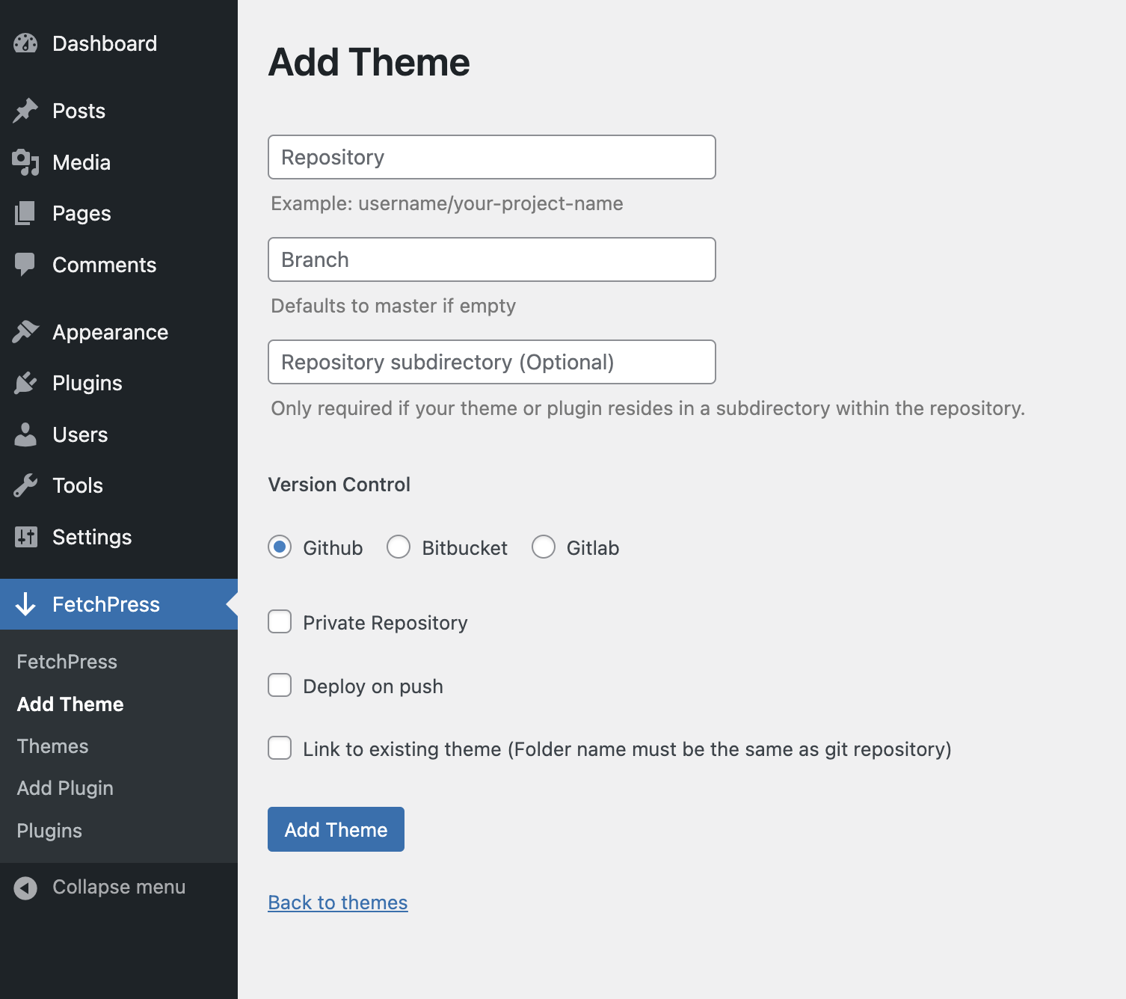Go to Add Plugin in FetchPress menu

tap(65, 787)
